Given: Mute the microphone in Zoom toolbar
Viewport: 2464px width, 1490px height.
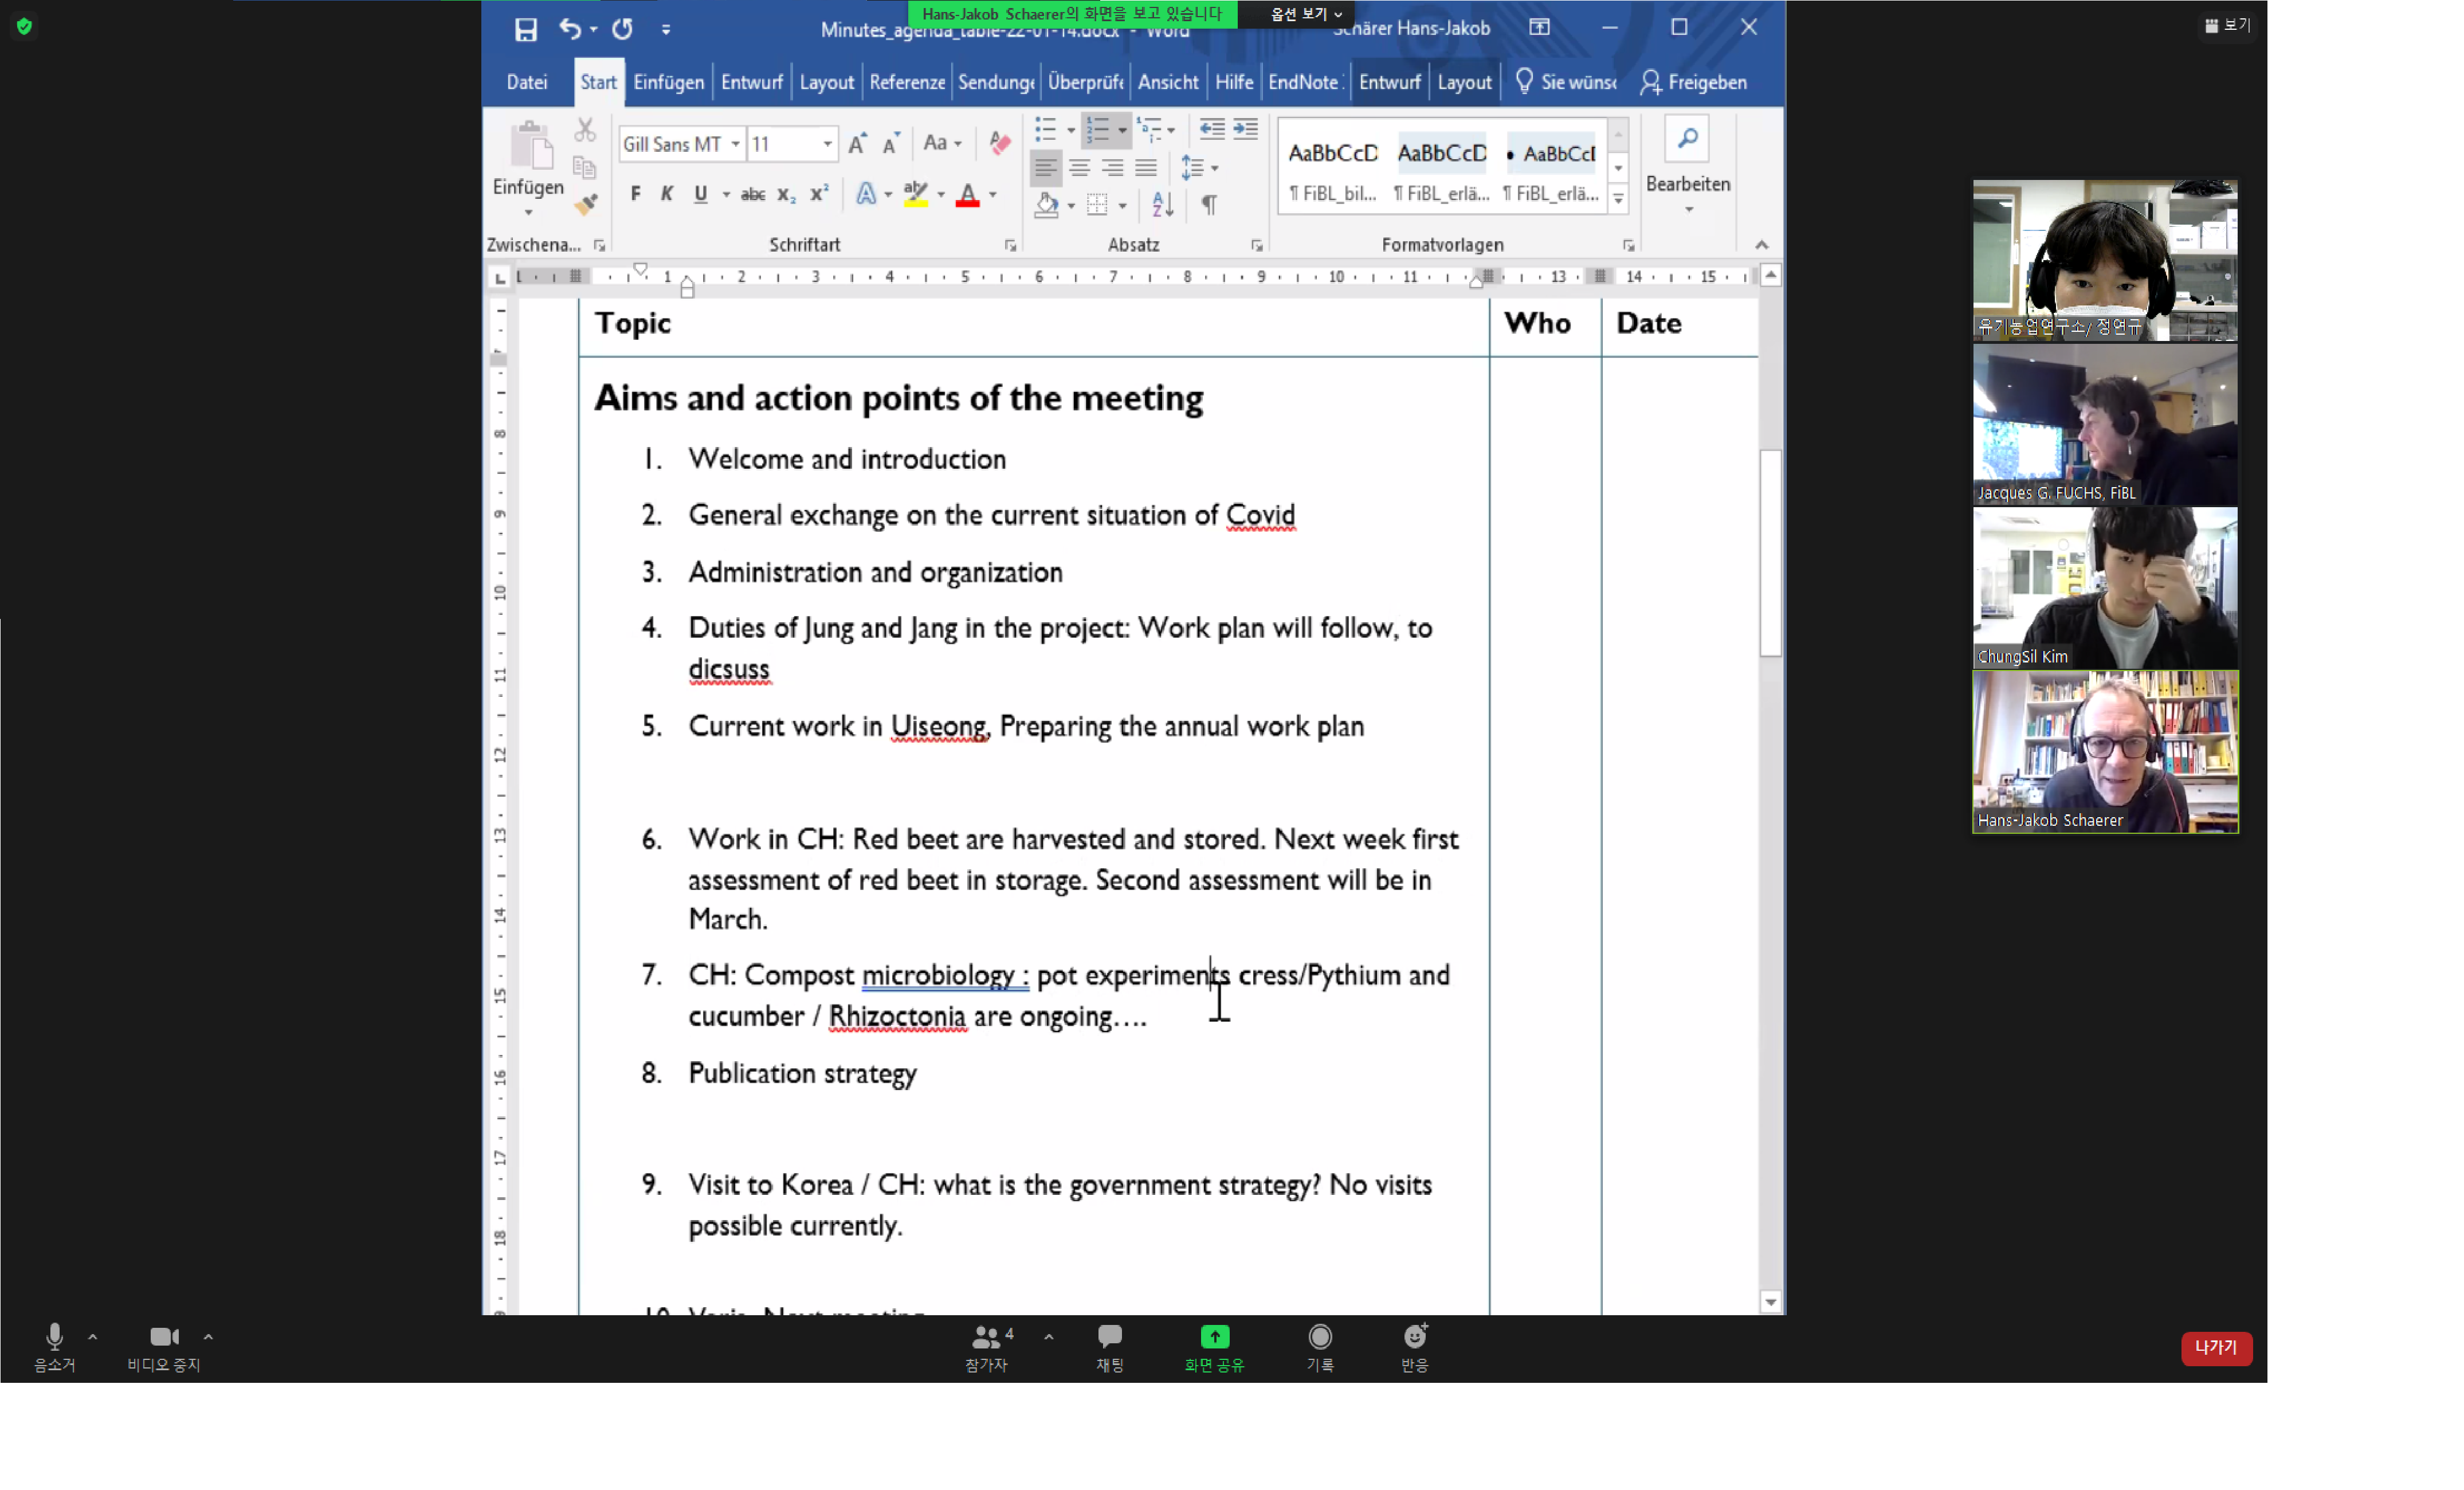Looking at the screenshot, I should point(55,1337).
